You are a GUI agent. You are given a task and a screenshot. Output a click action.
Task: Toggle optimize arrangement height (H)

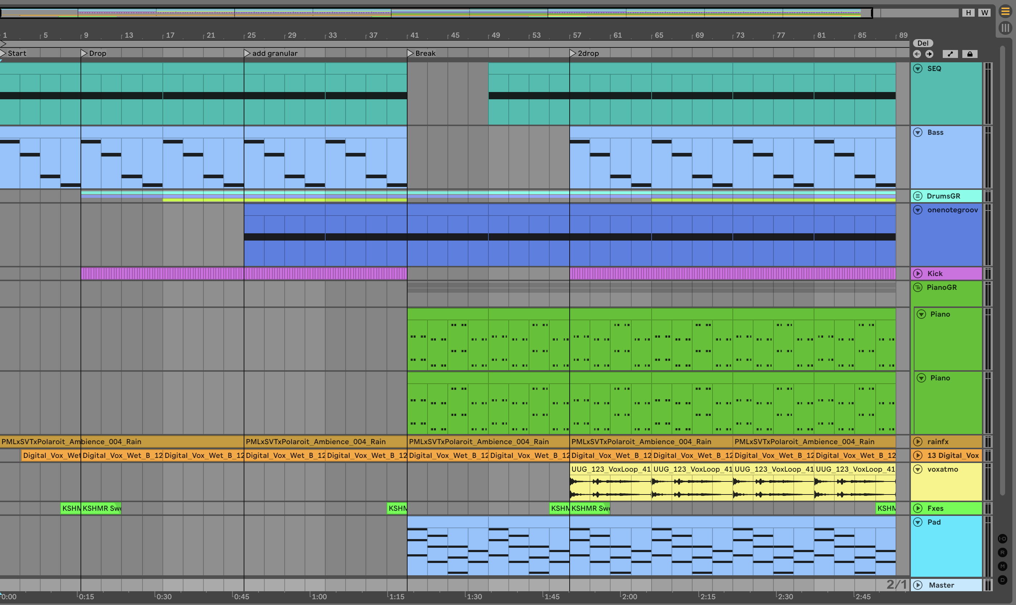click(968, 13)
